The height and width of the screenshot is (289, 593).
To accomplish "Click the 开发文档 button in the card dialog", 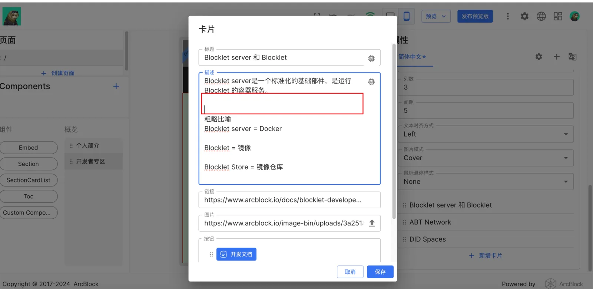I will 236,254.
